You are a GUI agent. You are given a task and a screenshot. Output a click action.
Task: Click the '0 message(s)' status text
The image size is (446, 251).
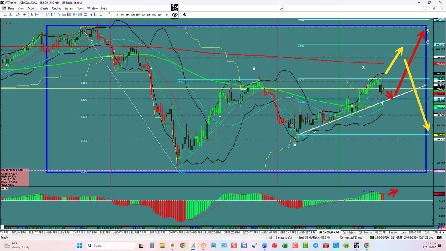click(x=284, y=237)
